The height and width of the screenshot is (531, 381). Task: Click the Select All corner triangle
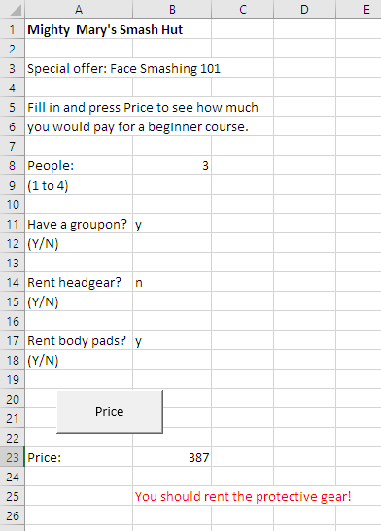[13, 9]
